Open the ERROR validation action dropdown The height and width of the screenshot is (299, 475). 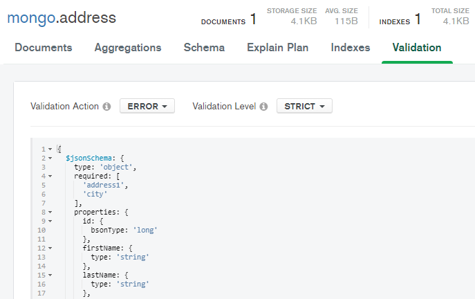point(147,106)
